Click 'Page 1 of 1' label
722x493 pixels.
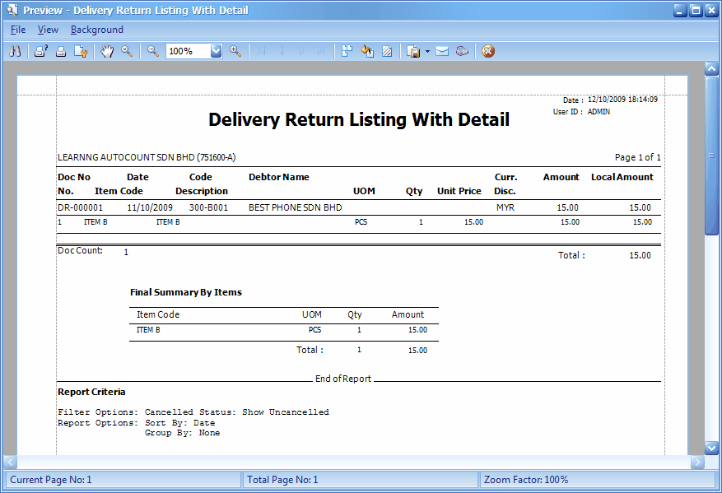pyautogui.click(x=638, y=157)
